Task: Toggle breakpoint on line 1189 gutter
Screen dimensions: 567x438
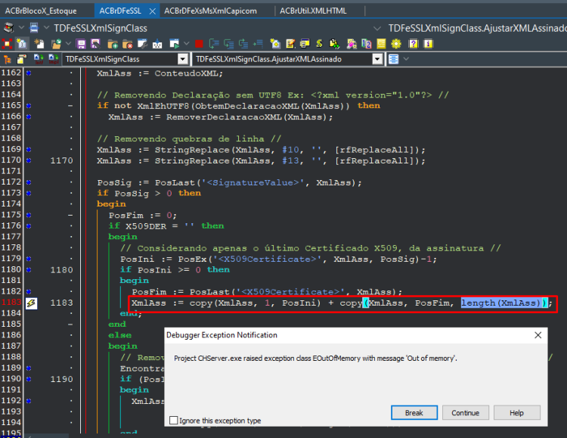Action: 29,368
